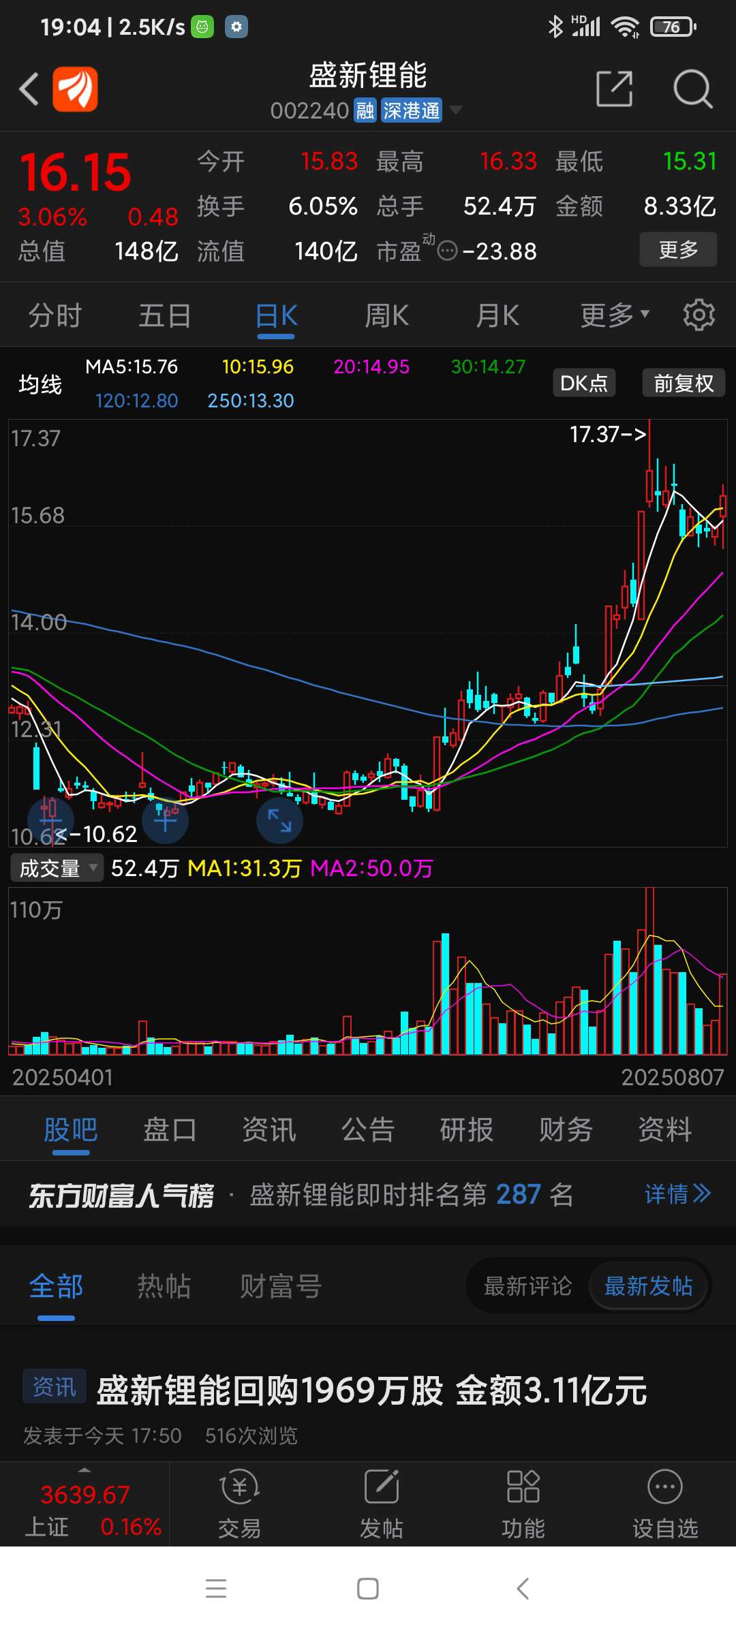The width and height of the screenshot is (736, 1635).
Task: Tap Android system back chevron
Action: (523, 1588)
